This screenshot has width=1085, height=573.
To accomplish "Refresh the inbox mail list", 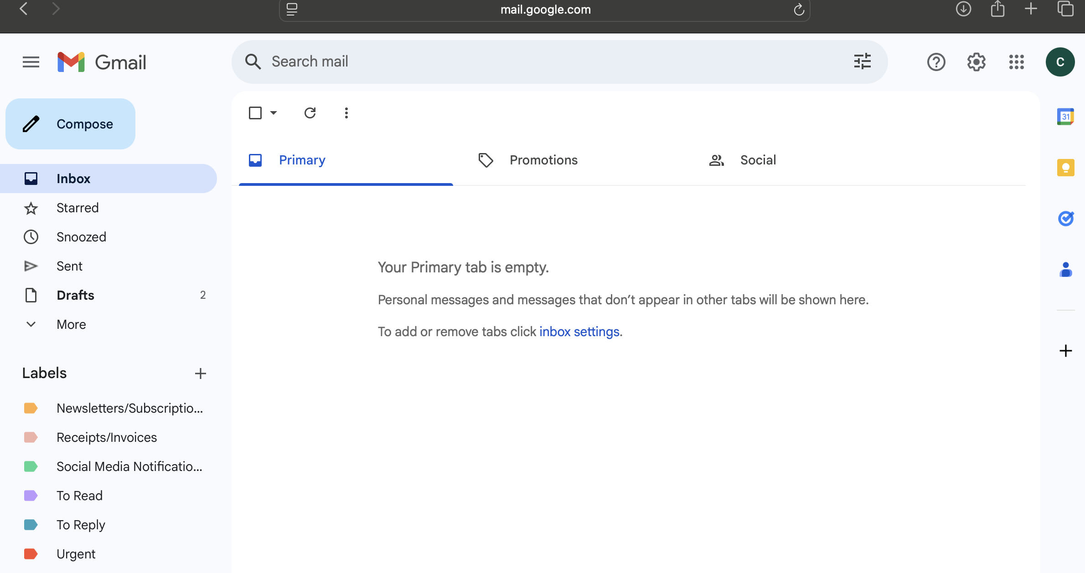I will click(310, 113).
